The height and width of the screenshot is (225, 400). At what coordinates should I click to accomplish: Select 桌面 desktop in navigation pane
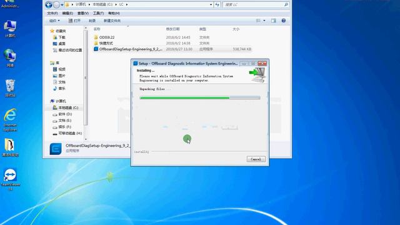[x=59, y=44]
